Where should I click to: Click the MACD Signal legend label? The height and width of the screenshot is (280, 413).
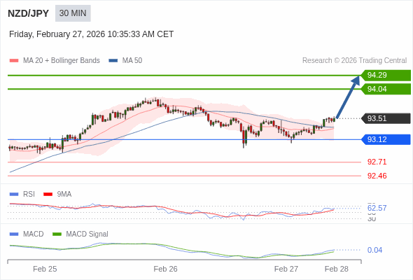(87, 234)
